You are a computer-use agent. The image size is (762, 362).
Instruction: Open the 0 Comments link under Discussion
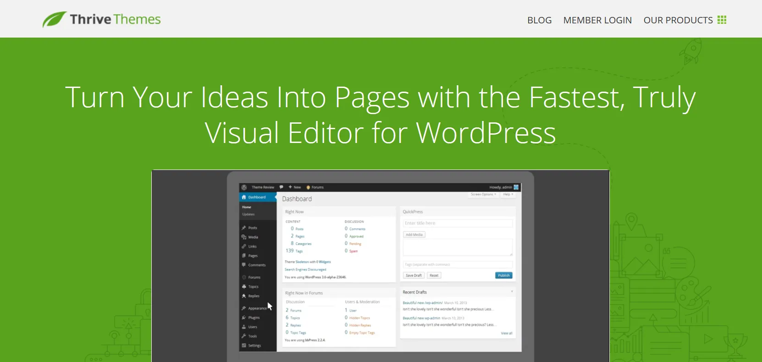click(355, 229)
